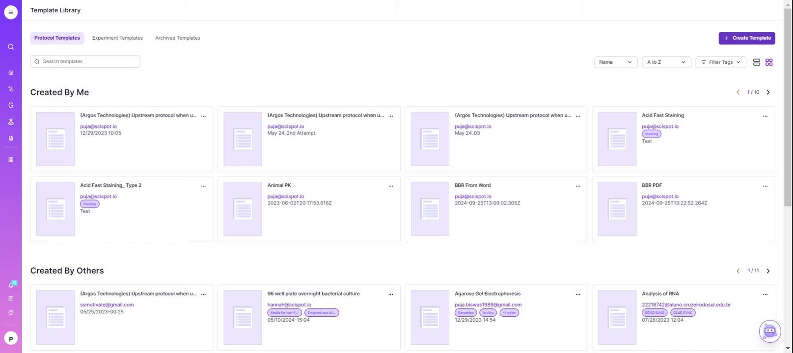Open options menu for Animal PK template
Image resolution: width=793 pixels, height=353 pixels.
click(x=391, y=186)
